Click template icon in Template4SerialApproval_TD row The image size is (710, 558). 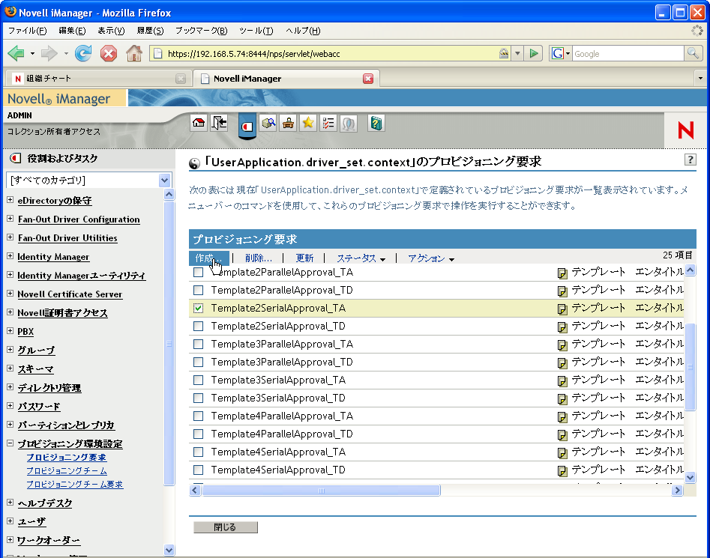pyautogui.click(x=562, y=471)
